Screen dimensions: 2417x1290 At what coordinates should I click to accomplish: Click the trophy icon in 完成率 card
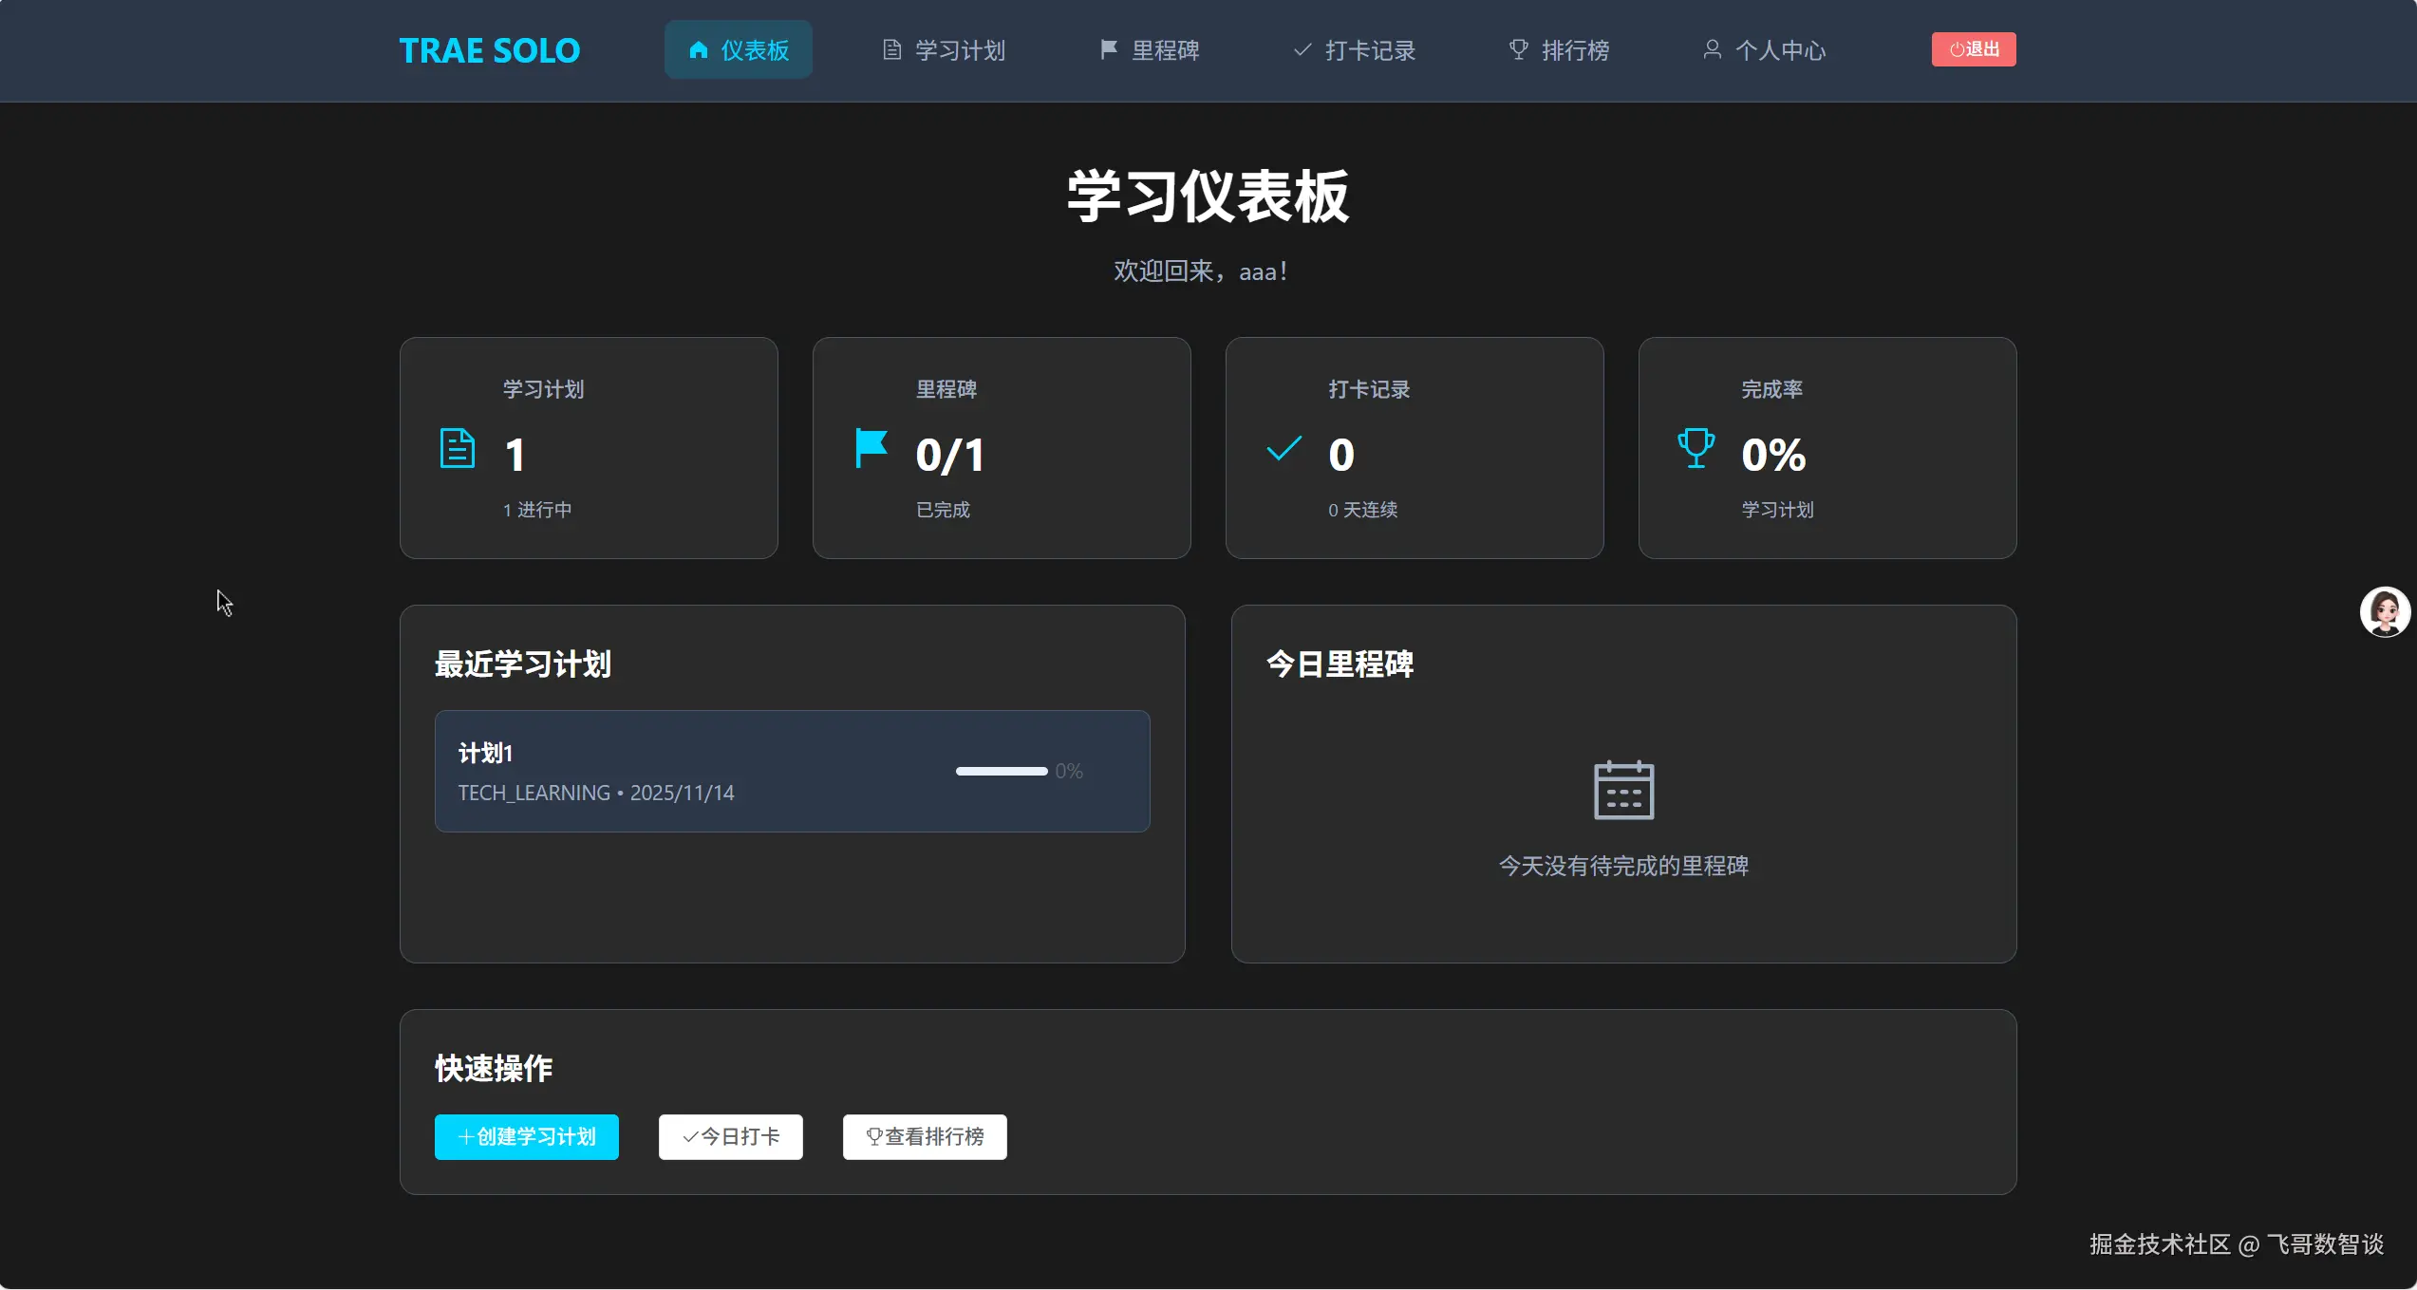click(1696, 448)
